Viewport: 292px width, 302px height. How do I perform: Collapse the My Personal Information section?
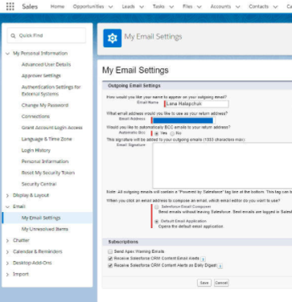point(7,54)
